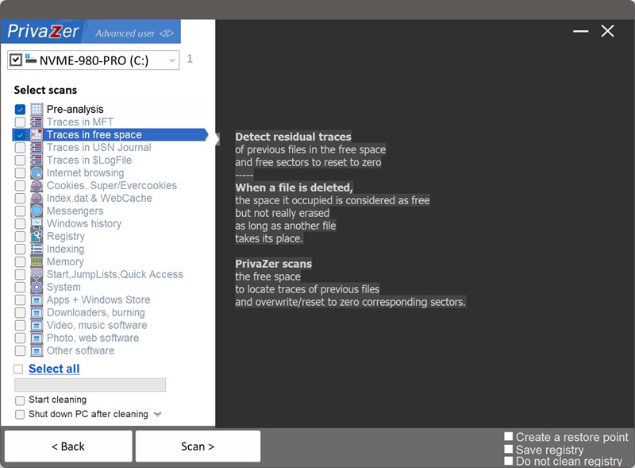Minimize the PrivaZer window
Viewport: 635px width, 468px height.
[x=581, y=31]
